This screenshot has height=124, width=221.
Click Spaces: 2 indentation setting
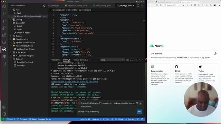tap(97, 120)
